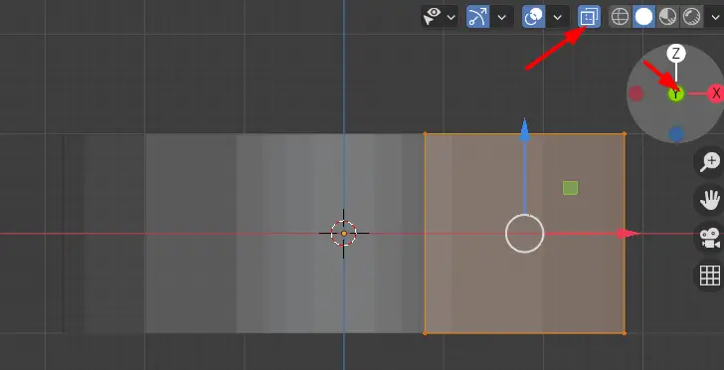Click the Z axis on navigation gizmo
This screenshot has height=370, width=724.
tap(676, 54)
